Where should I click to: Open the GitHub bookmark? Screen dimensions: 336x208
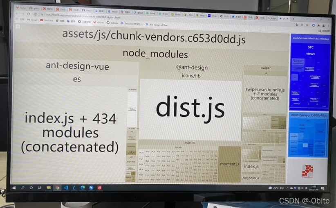(112, 23)
